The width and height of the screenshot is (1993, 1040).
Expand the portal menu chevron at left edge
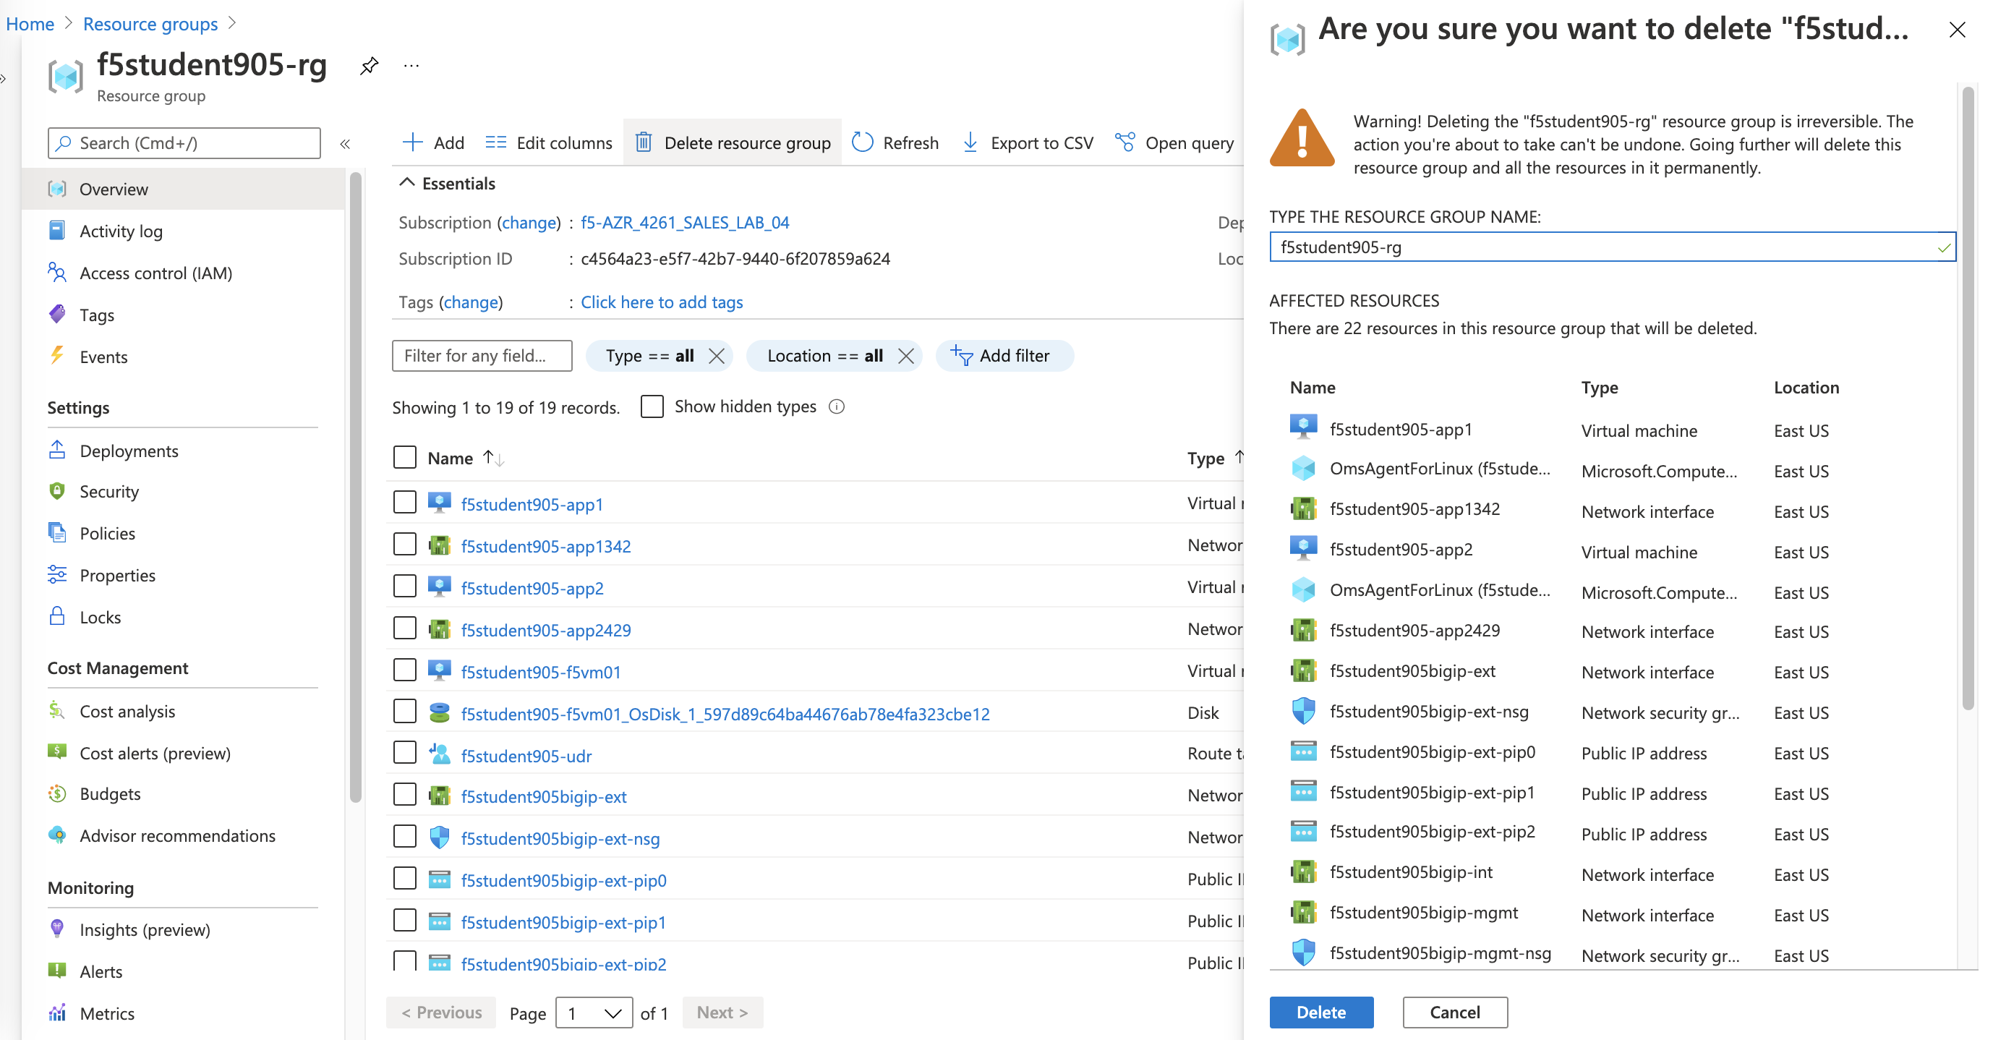(4, 79)
